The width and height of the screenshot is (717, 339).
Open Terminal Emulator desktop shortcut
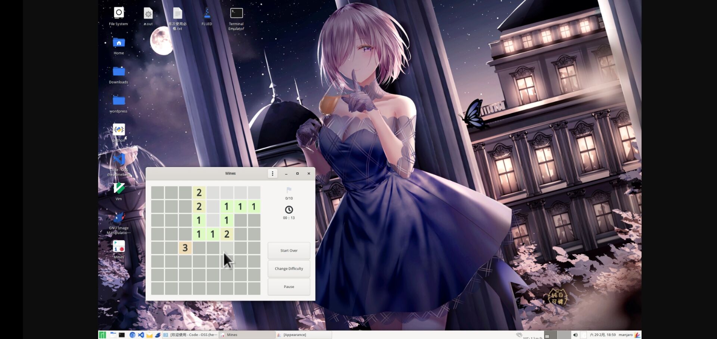click(236, 19)
